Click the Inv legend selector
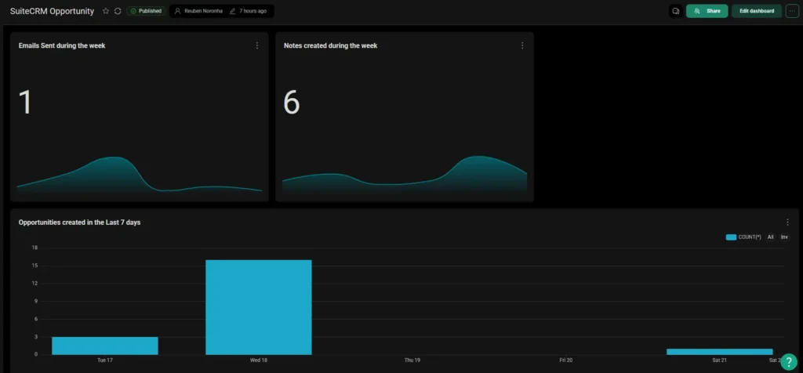803x373 pixels. (784, 237)
